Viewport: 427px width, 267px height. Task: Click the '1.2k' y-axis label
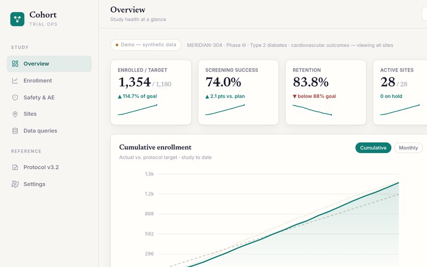click(x=149, y=194)
